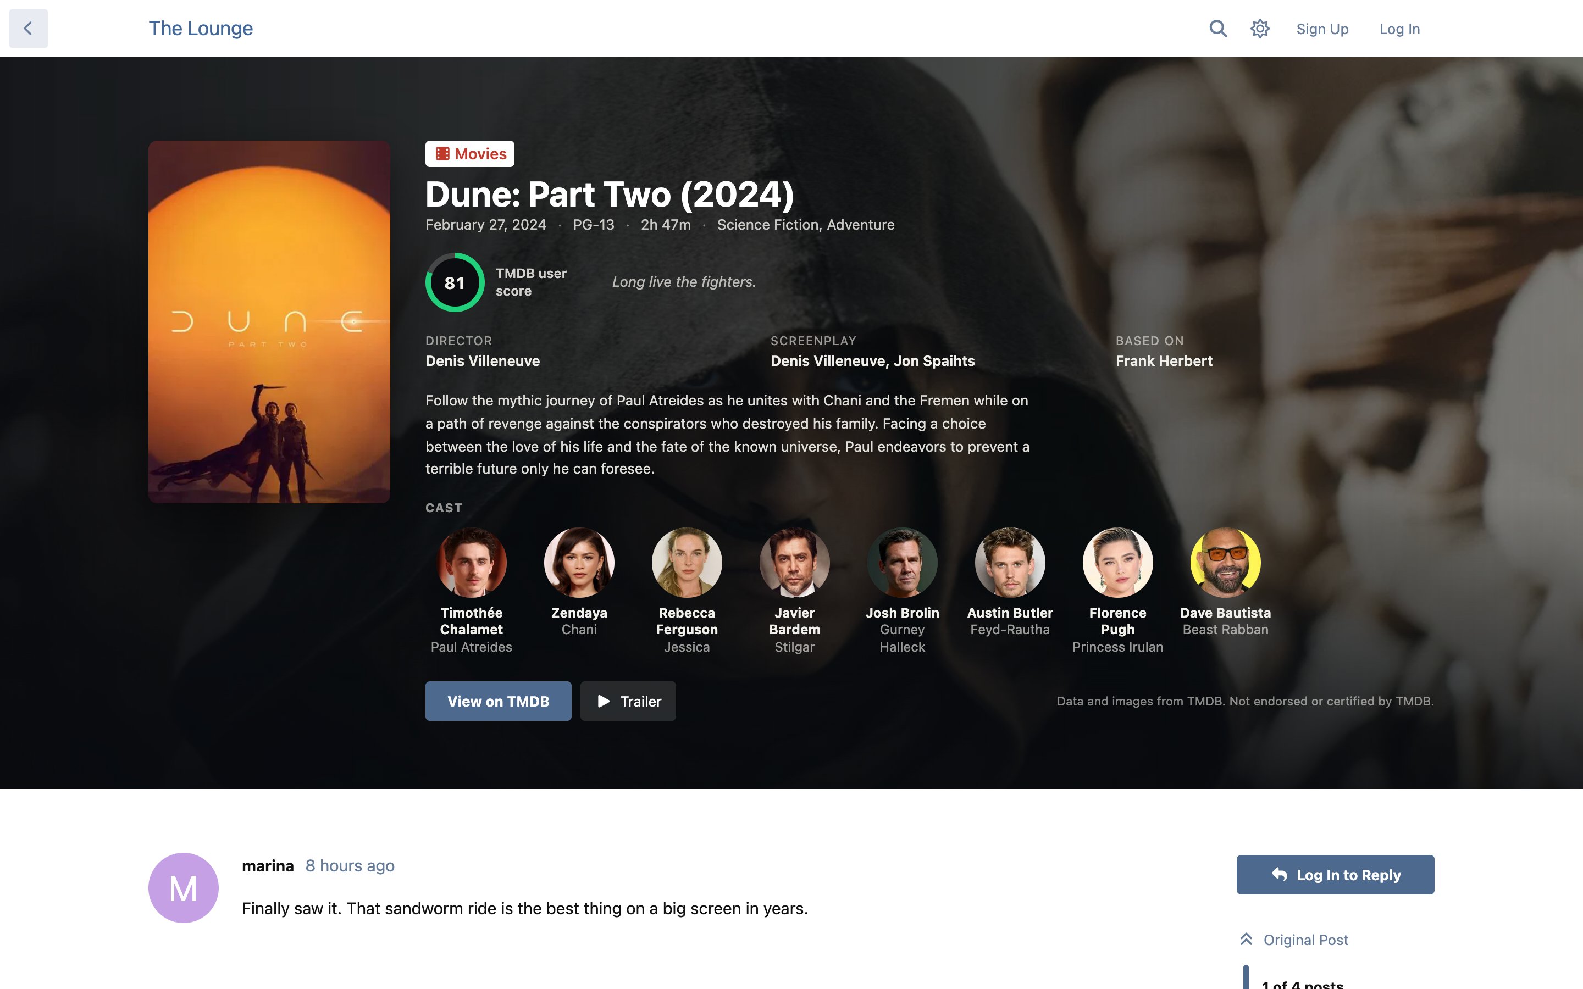Click Dave Bautista's cast photo
Image resolution: width=1583 pixels, height=989 pixels.
coord(1225,563)
